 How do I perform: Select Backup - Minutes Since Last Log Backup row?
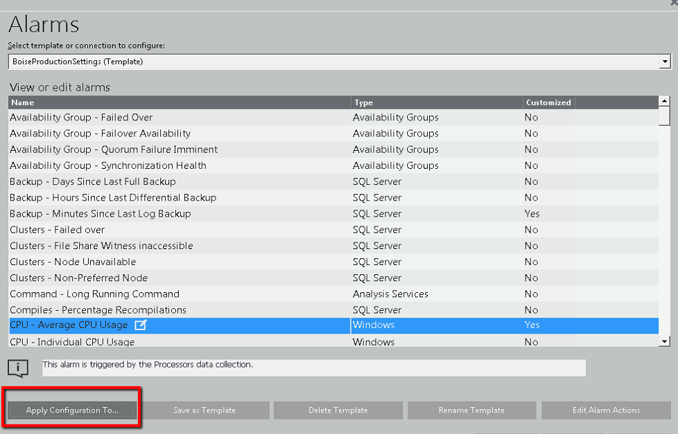100,214
